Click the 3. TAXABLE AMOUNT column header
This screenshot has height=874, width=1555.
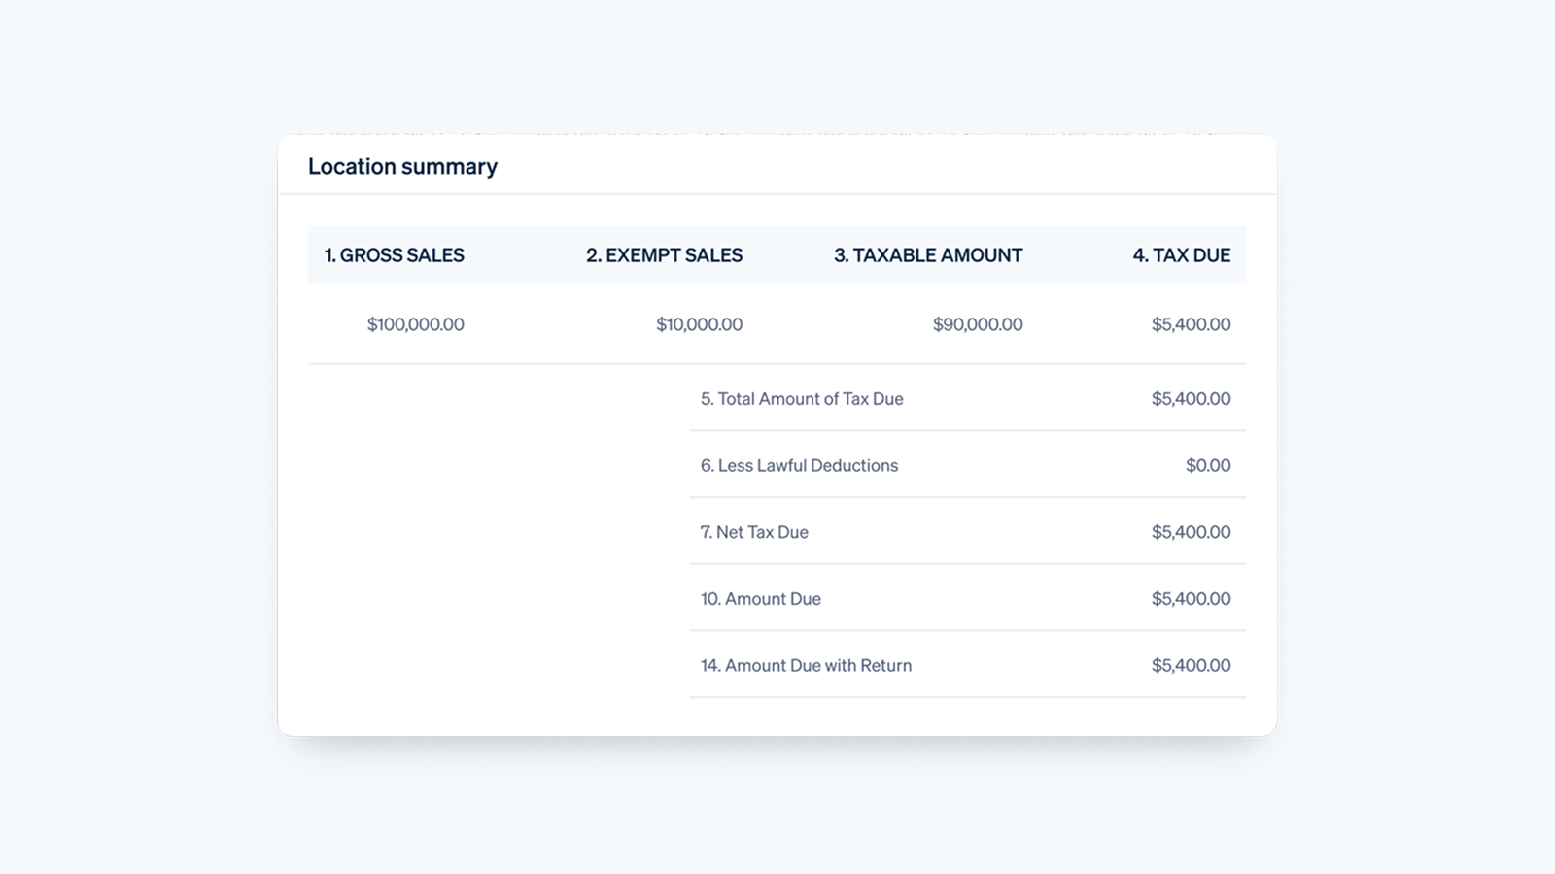(928, 255)
